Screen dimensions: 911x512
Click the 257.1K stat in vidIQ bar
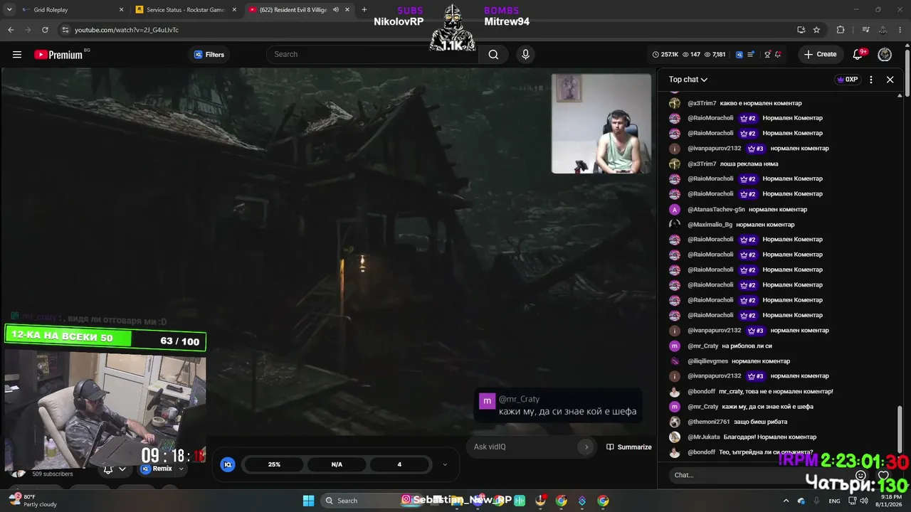click(665, 55)
